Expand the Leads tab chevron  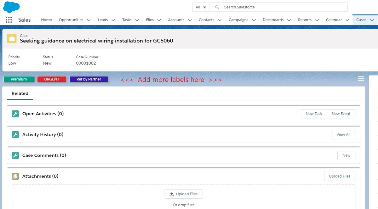[113, 20]
